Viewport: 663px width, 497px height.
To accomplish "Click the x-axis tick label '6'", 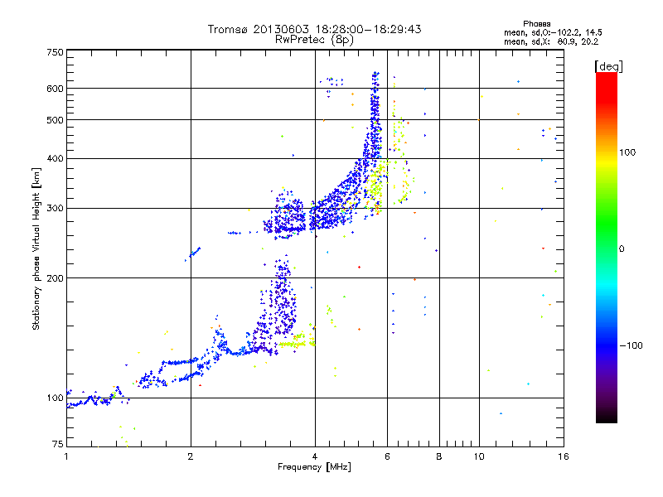I will (387, 456).
